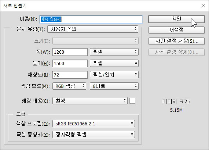Viewport: 209px width, 150px height.
Task: Open the 문서 유형 dropdown
Action: [93, 29]
